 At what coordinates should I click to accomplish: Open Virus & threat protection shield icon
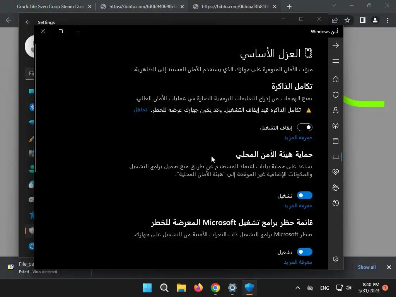click(x=336, y=95)
